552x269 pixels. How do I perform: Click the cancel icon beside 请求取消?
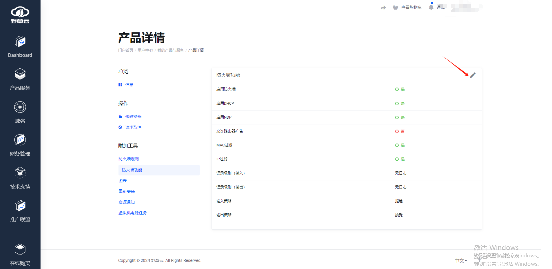point(120,127)
